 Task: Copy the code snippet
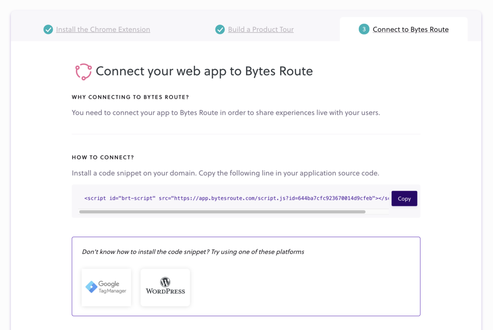tap(404, 198)
